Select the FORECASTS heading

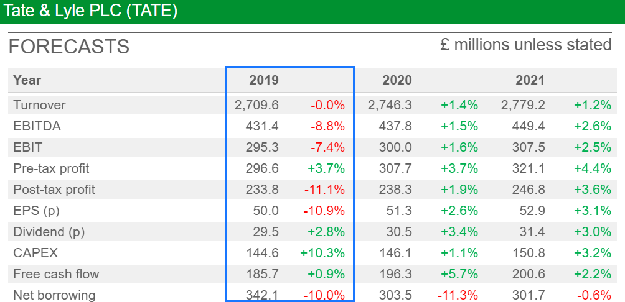[x=69, y=47]
